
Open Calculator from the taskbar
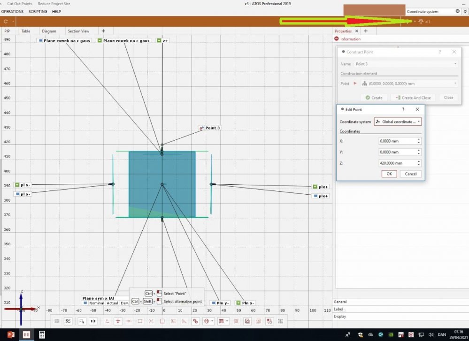click(42, 334)
